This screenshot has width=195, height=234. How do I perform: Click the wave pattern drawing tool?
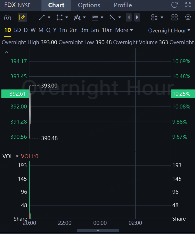pos(77,18)
